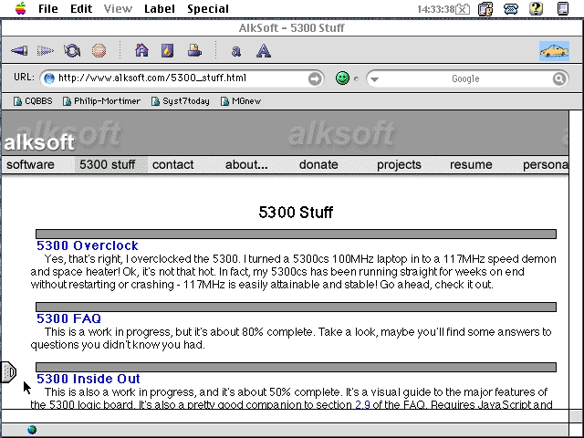The width and height of the screenshot is (584, 438).
Task: Click the alksoft logo text
Action: point(39,142)
